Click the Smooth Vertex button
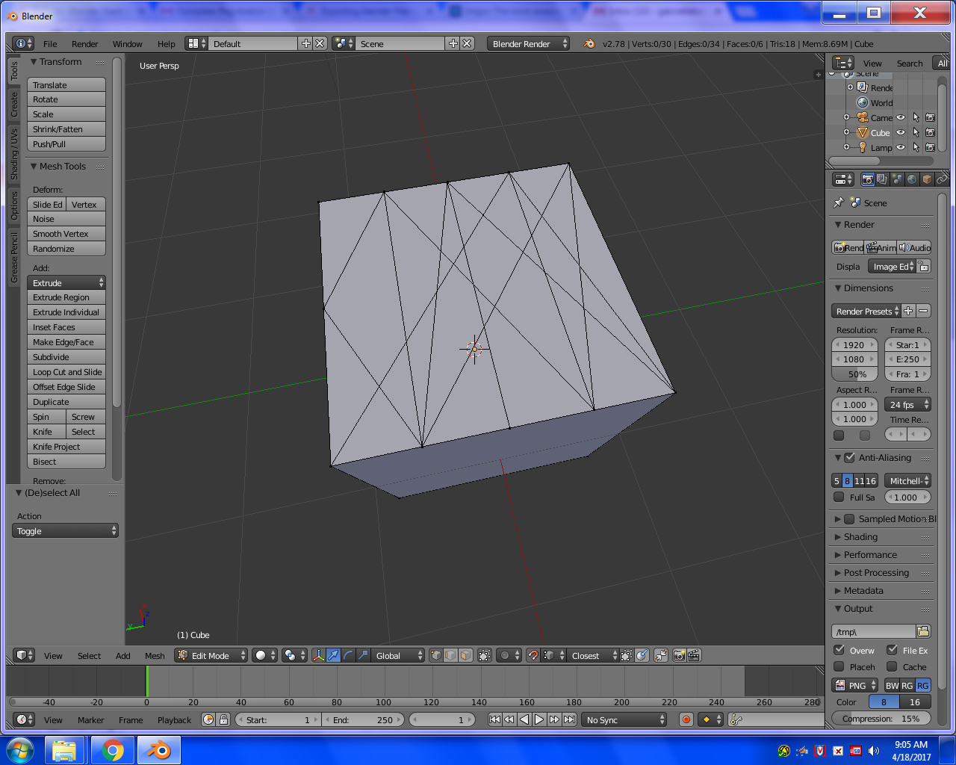 click(66, 234)
